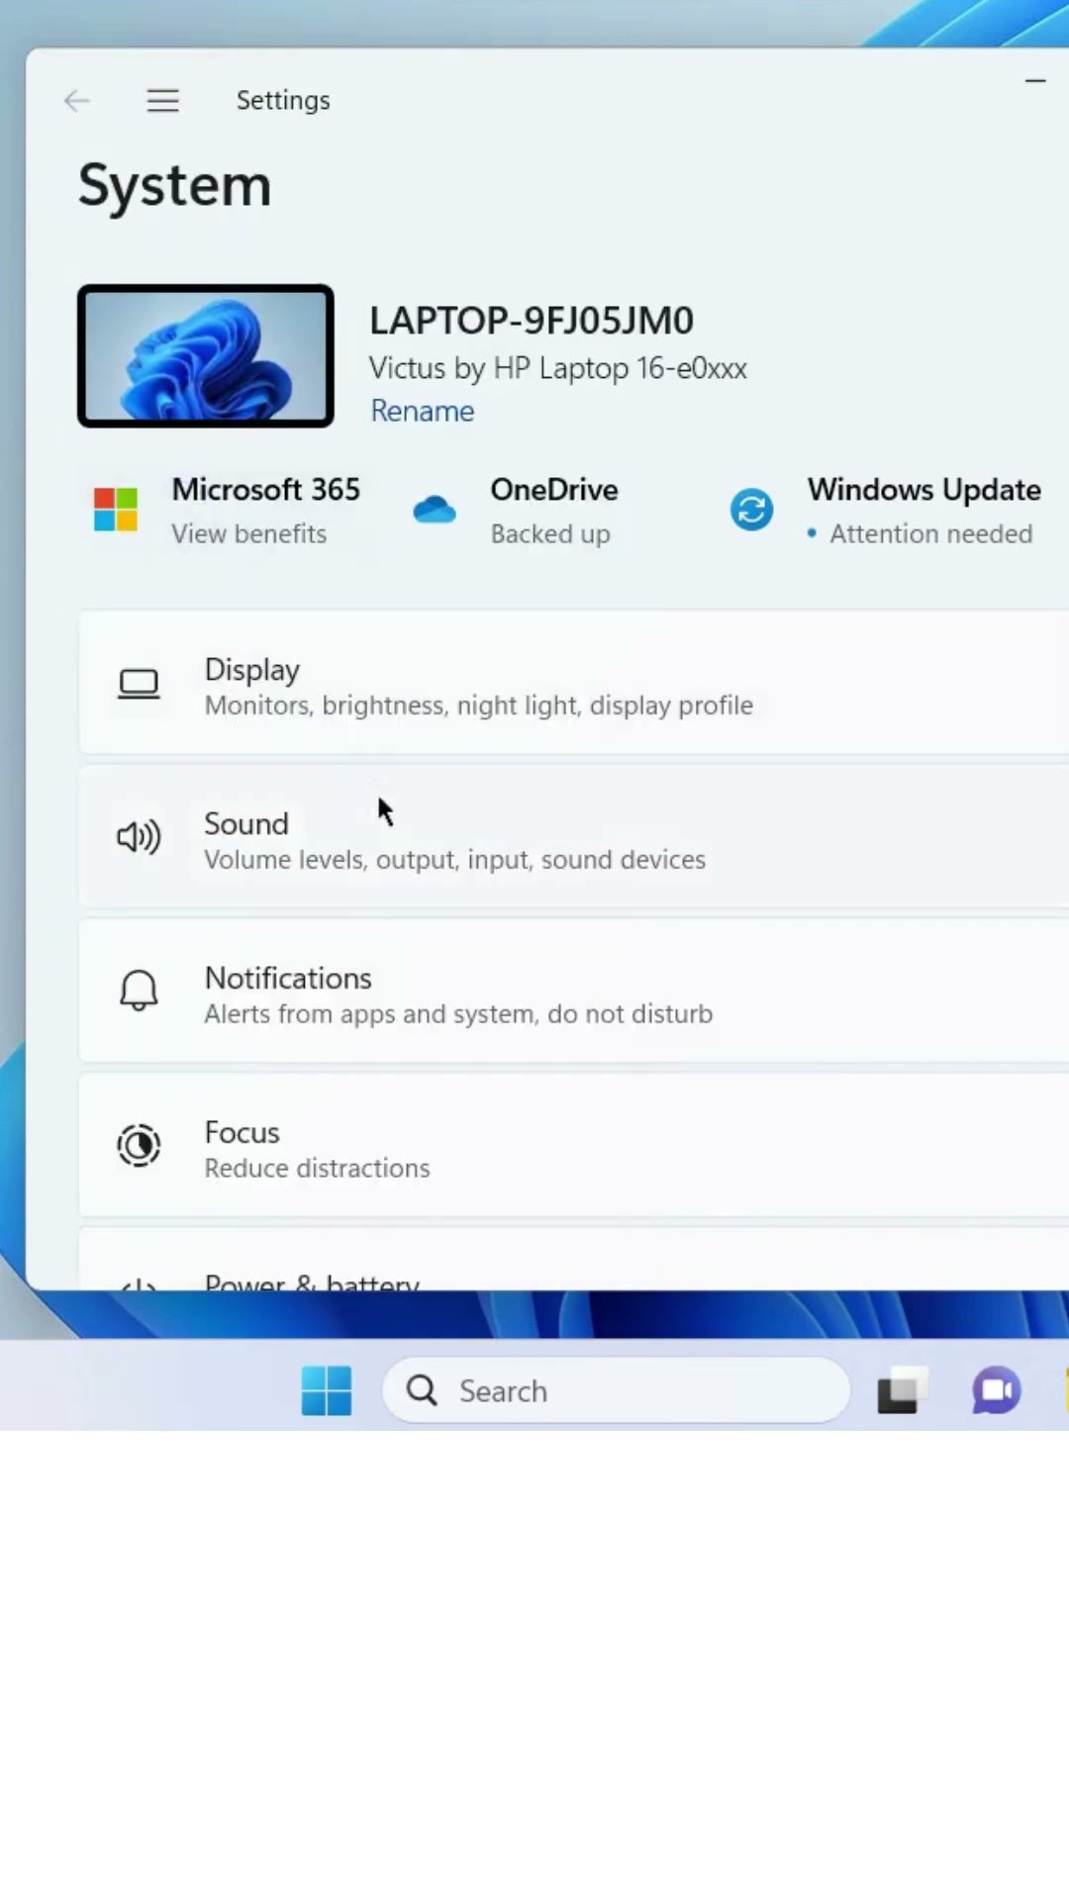Viewport: 1069px width, 1900px height.
Task: Click the back arrow in Settings
Action: coord(76,101)
